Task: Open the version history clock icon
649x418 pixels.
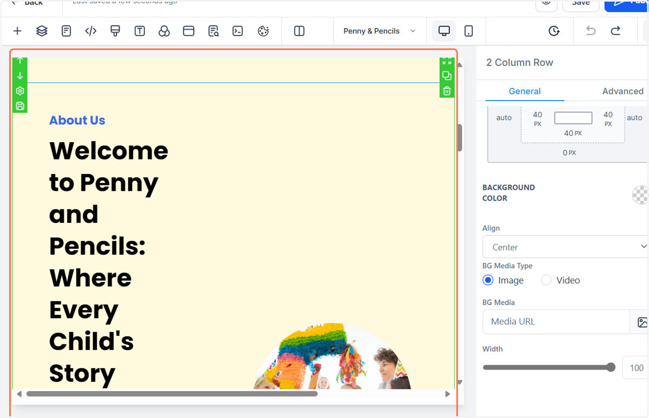Action: click(554, 31)
